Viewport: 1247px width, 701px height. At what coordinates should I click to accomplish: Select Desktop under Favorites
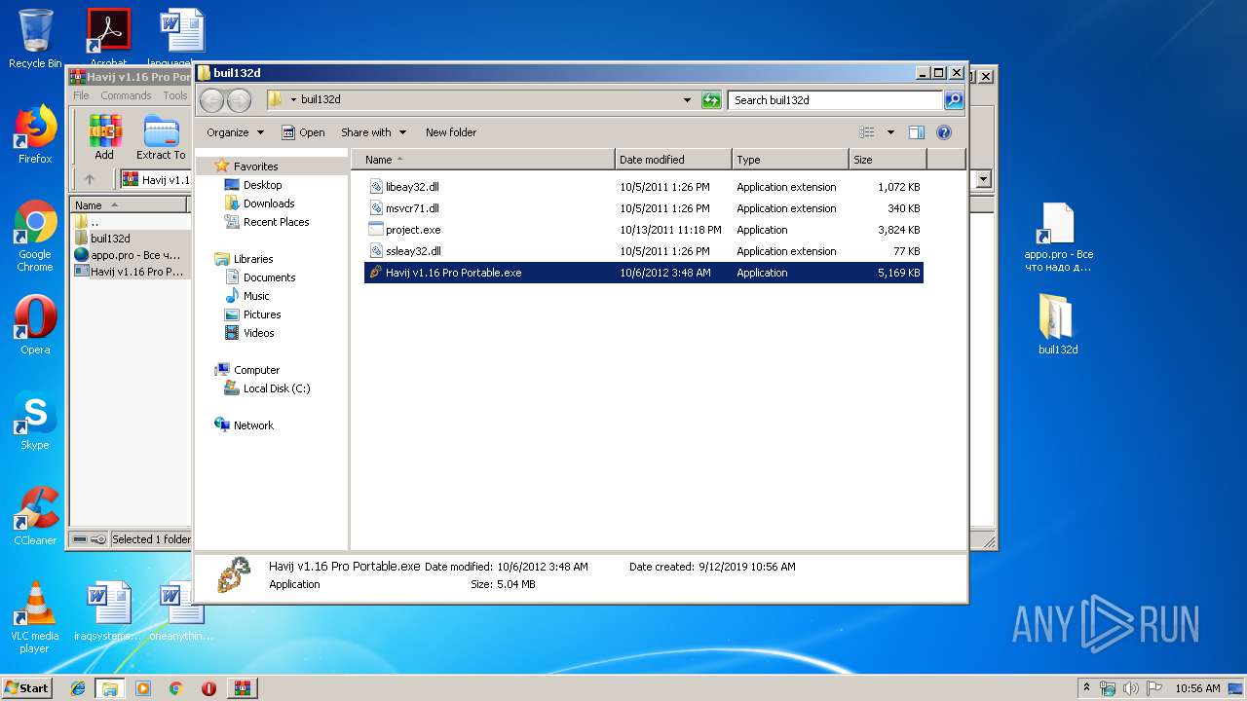(x=262, y=185)
